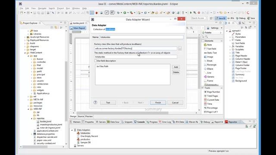
Task: Switch to JPA perspective
Action: (231, 18)
